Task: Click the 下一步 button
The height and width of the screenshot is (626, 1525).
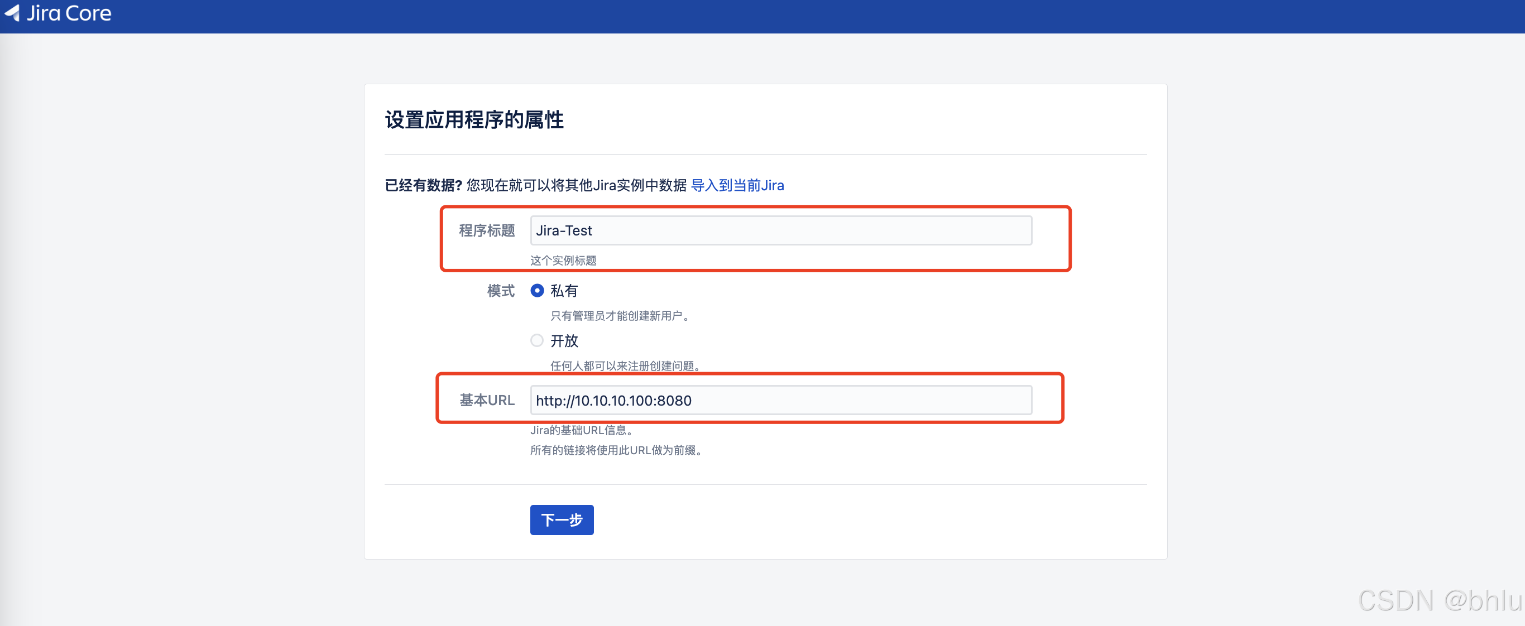Action: pos(561,519)
